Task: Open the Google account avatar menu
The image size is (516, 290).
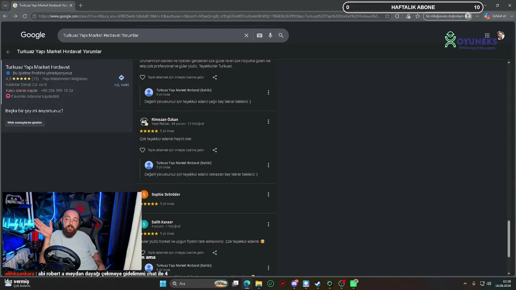Action: click(501, 35)
